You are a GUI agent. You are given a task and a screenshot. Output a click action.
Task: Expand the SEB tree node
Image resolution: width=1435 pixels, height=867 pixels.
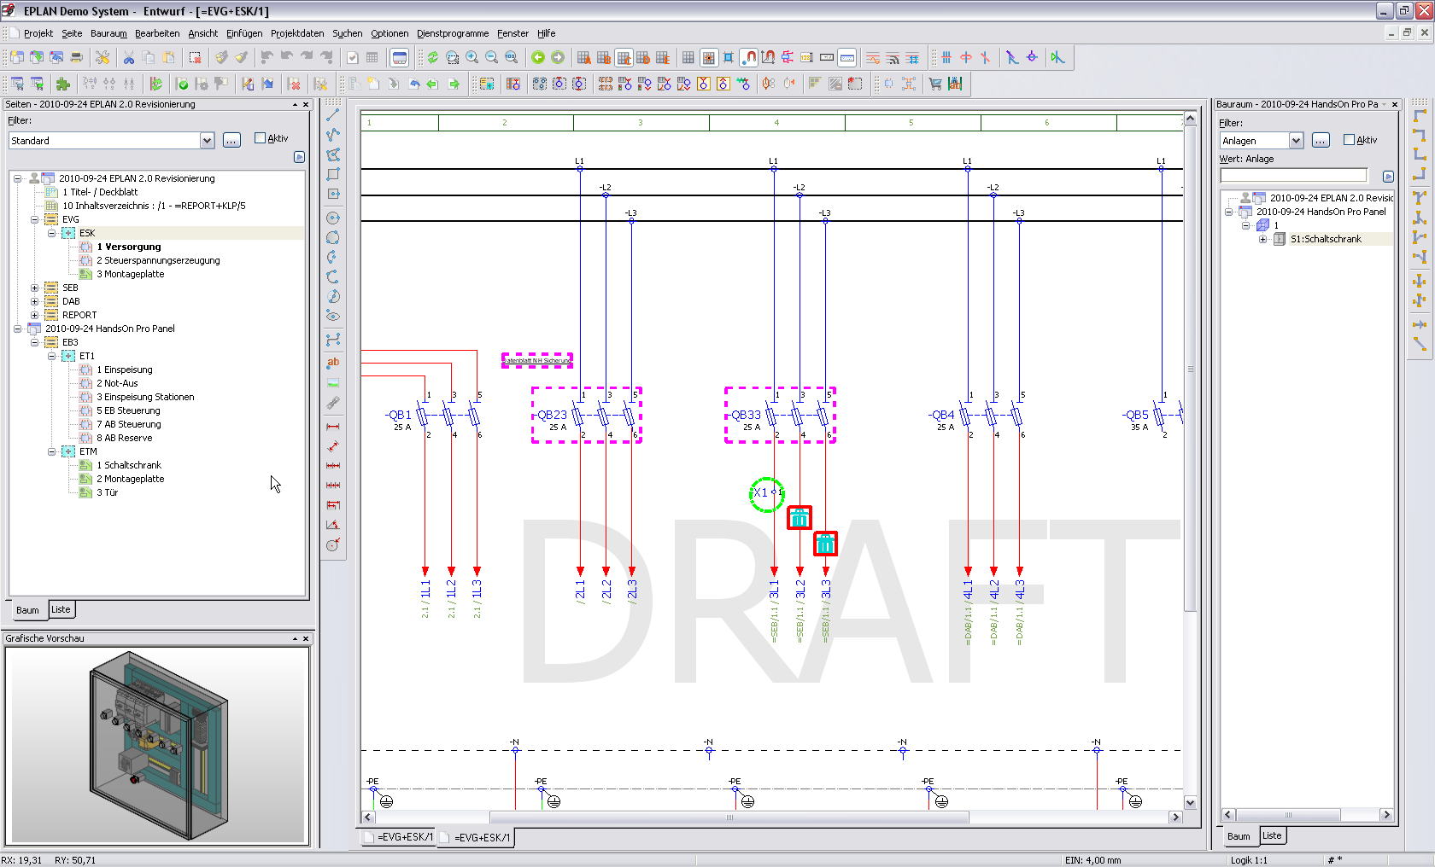pyautogui.click(x=35, y=288)
